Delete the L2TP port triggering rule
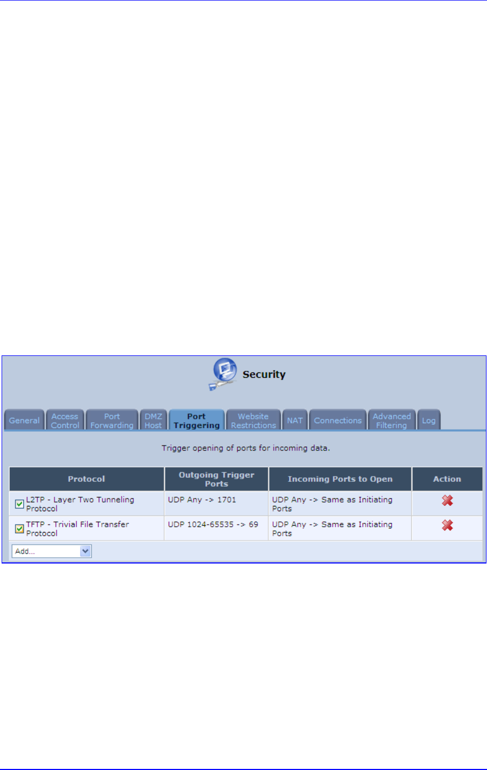This screenshot has height=770, width=487. (x=447, y=501)
